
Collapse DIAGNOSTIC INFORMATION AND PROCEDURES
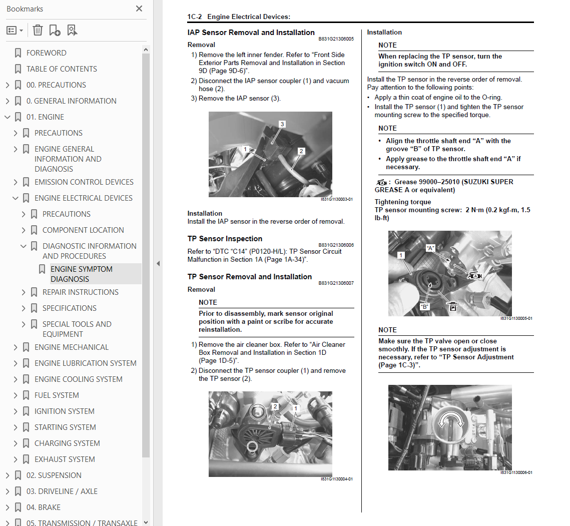pyautogui.click(x=23, y=246)
